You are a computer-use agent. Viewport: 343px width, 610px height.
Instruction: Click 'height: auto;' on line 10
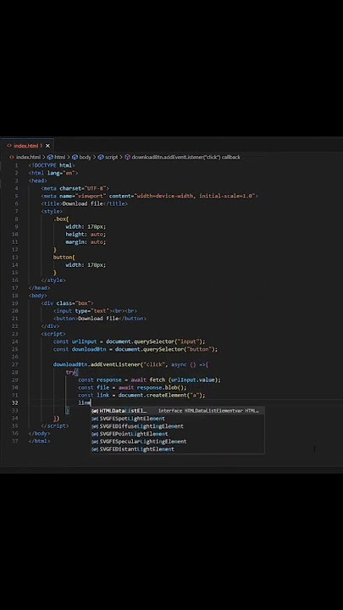pos(86,234)
